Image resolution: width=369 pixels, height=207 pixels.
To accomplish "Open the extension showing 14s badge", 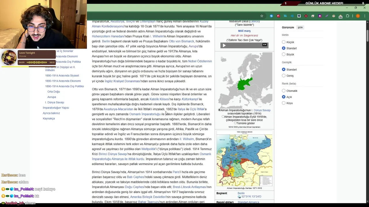I will 340,16.
